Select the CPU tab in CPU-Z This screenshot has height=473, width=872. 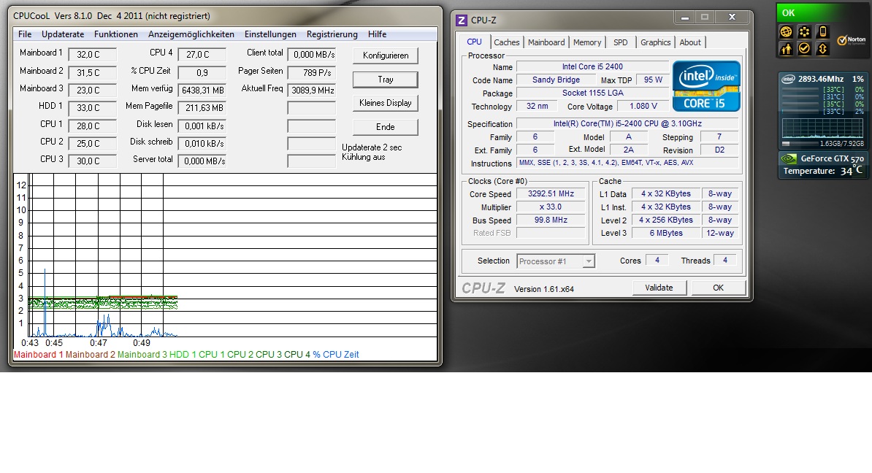(x=475, y=42)
